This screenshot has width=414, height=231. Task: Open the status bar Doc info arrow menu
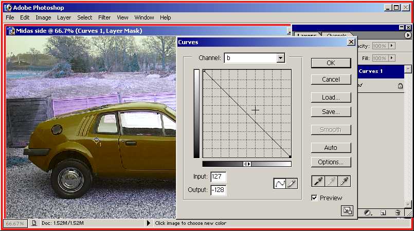[x=149, y=223]
